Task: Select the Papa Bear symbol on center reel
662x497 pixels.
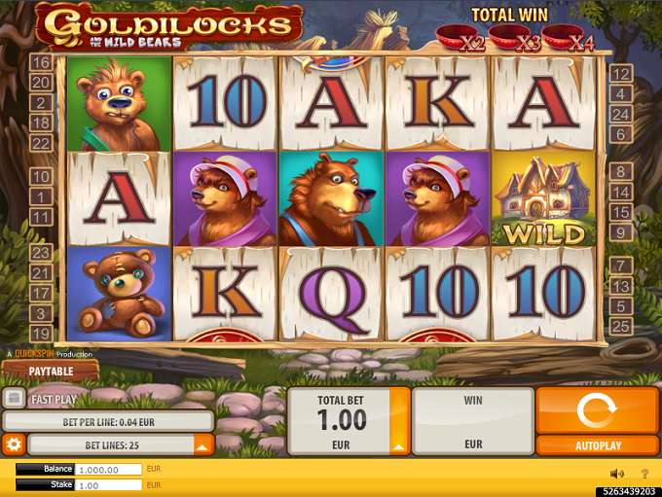Action: [x=331, y=199]
